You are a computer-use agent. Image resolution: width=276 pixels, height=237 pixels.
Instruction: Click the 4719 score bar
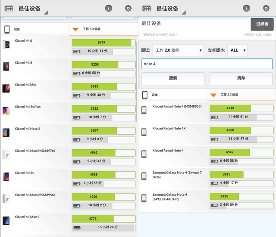pyautogui.click(x=241, y=108)
